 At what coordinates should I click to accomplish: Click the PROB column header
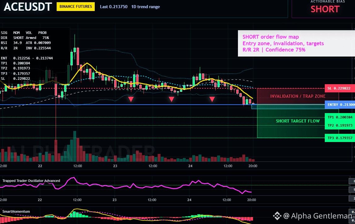(x=42, y=33)
